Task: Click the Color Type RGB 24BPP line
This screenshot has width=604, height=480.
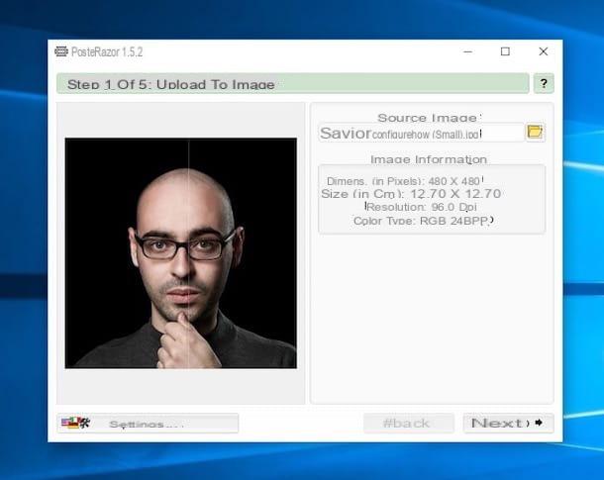Action: [x=424, y=221]
